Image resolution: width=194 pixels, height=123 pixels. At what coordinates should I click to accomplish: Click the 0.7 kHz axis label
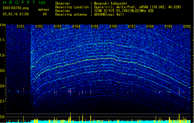point(3,101)
